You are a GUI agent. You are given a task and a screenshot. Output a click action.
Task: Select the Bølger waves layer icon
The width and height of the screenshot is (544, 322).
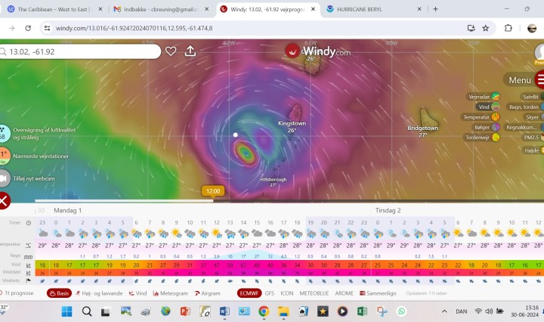click(x=496, y=128)
